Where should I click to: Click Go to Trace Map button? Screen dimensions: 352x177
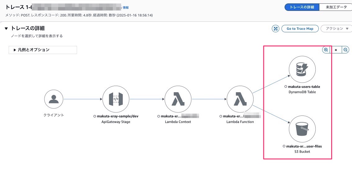coord(300,29)
